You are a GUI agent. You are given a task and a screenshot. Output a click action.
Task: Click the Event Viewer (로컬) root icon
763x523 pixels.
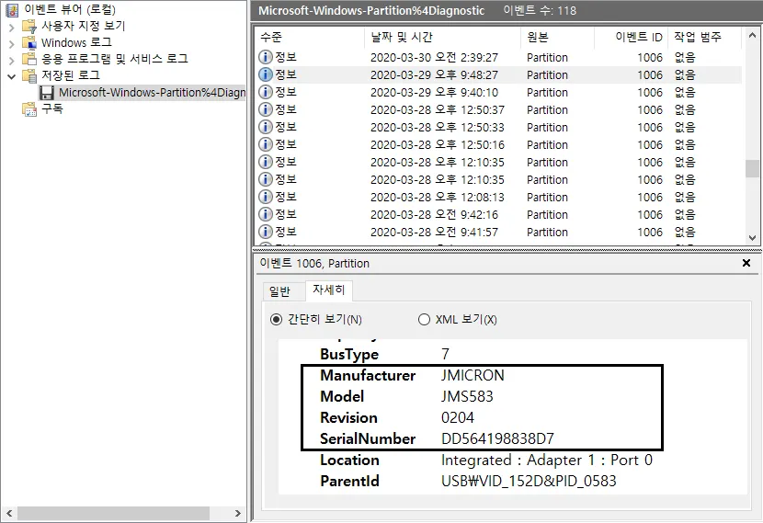point(12,9)
